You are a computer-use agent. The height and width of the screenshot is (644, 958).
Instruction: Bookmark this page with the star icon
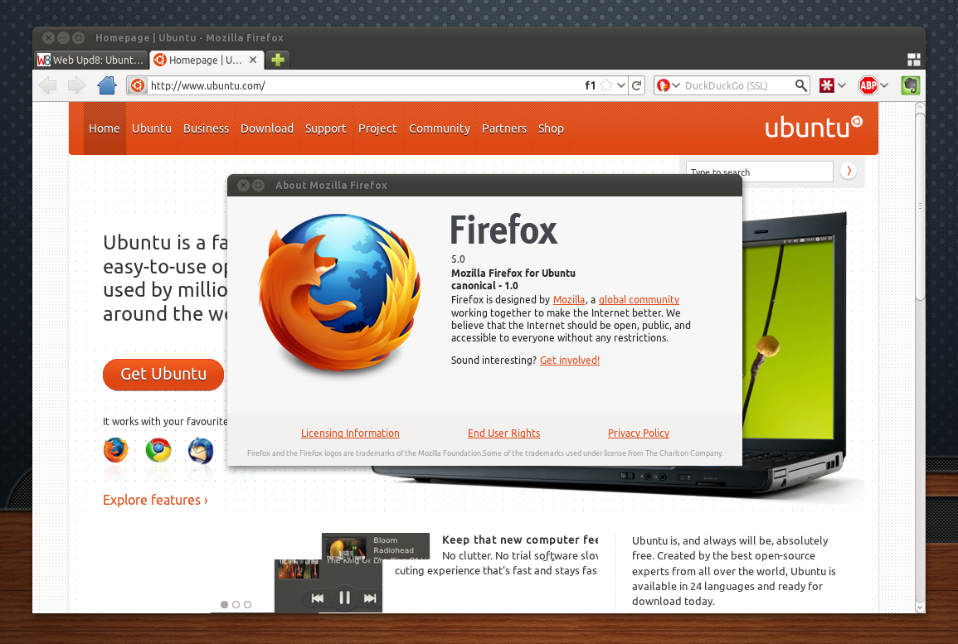coord(606,85)
